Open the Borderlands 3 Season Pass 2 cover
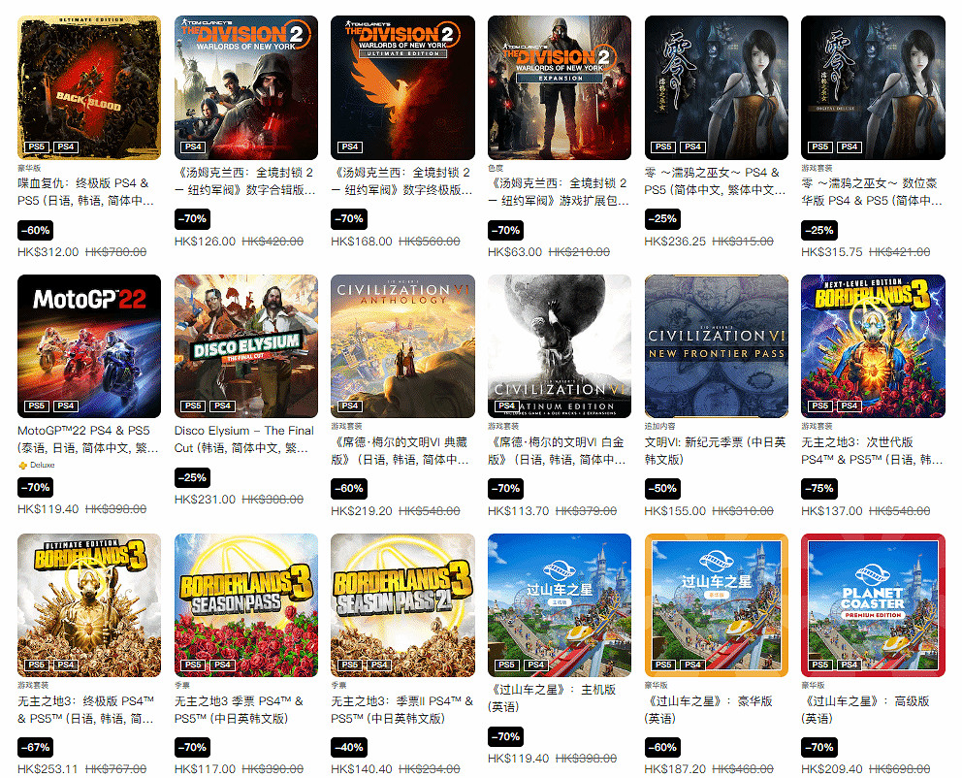Image resolution: width=962 pixels, height=778 pixels. tap(402, 605)
